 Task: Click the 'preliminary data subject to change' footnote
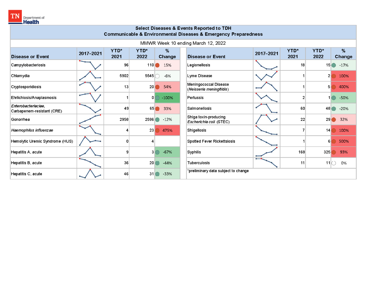pyautogui.click(x=218, y=171)
